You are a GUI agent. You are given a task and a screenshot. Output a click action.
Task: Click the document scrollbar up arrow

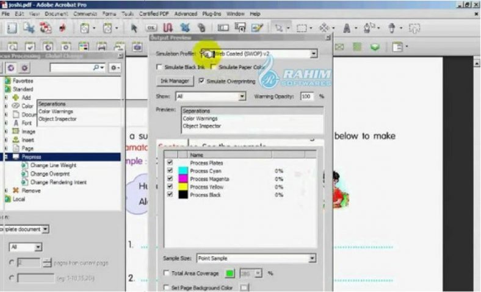coord(477,63)
